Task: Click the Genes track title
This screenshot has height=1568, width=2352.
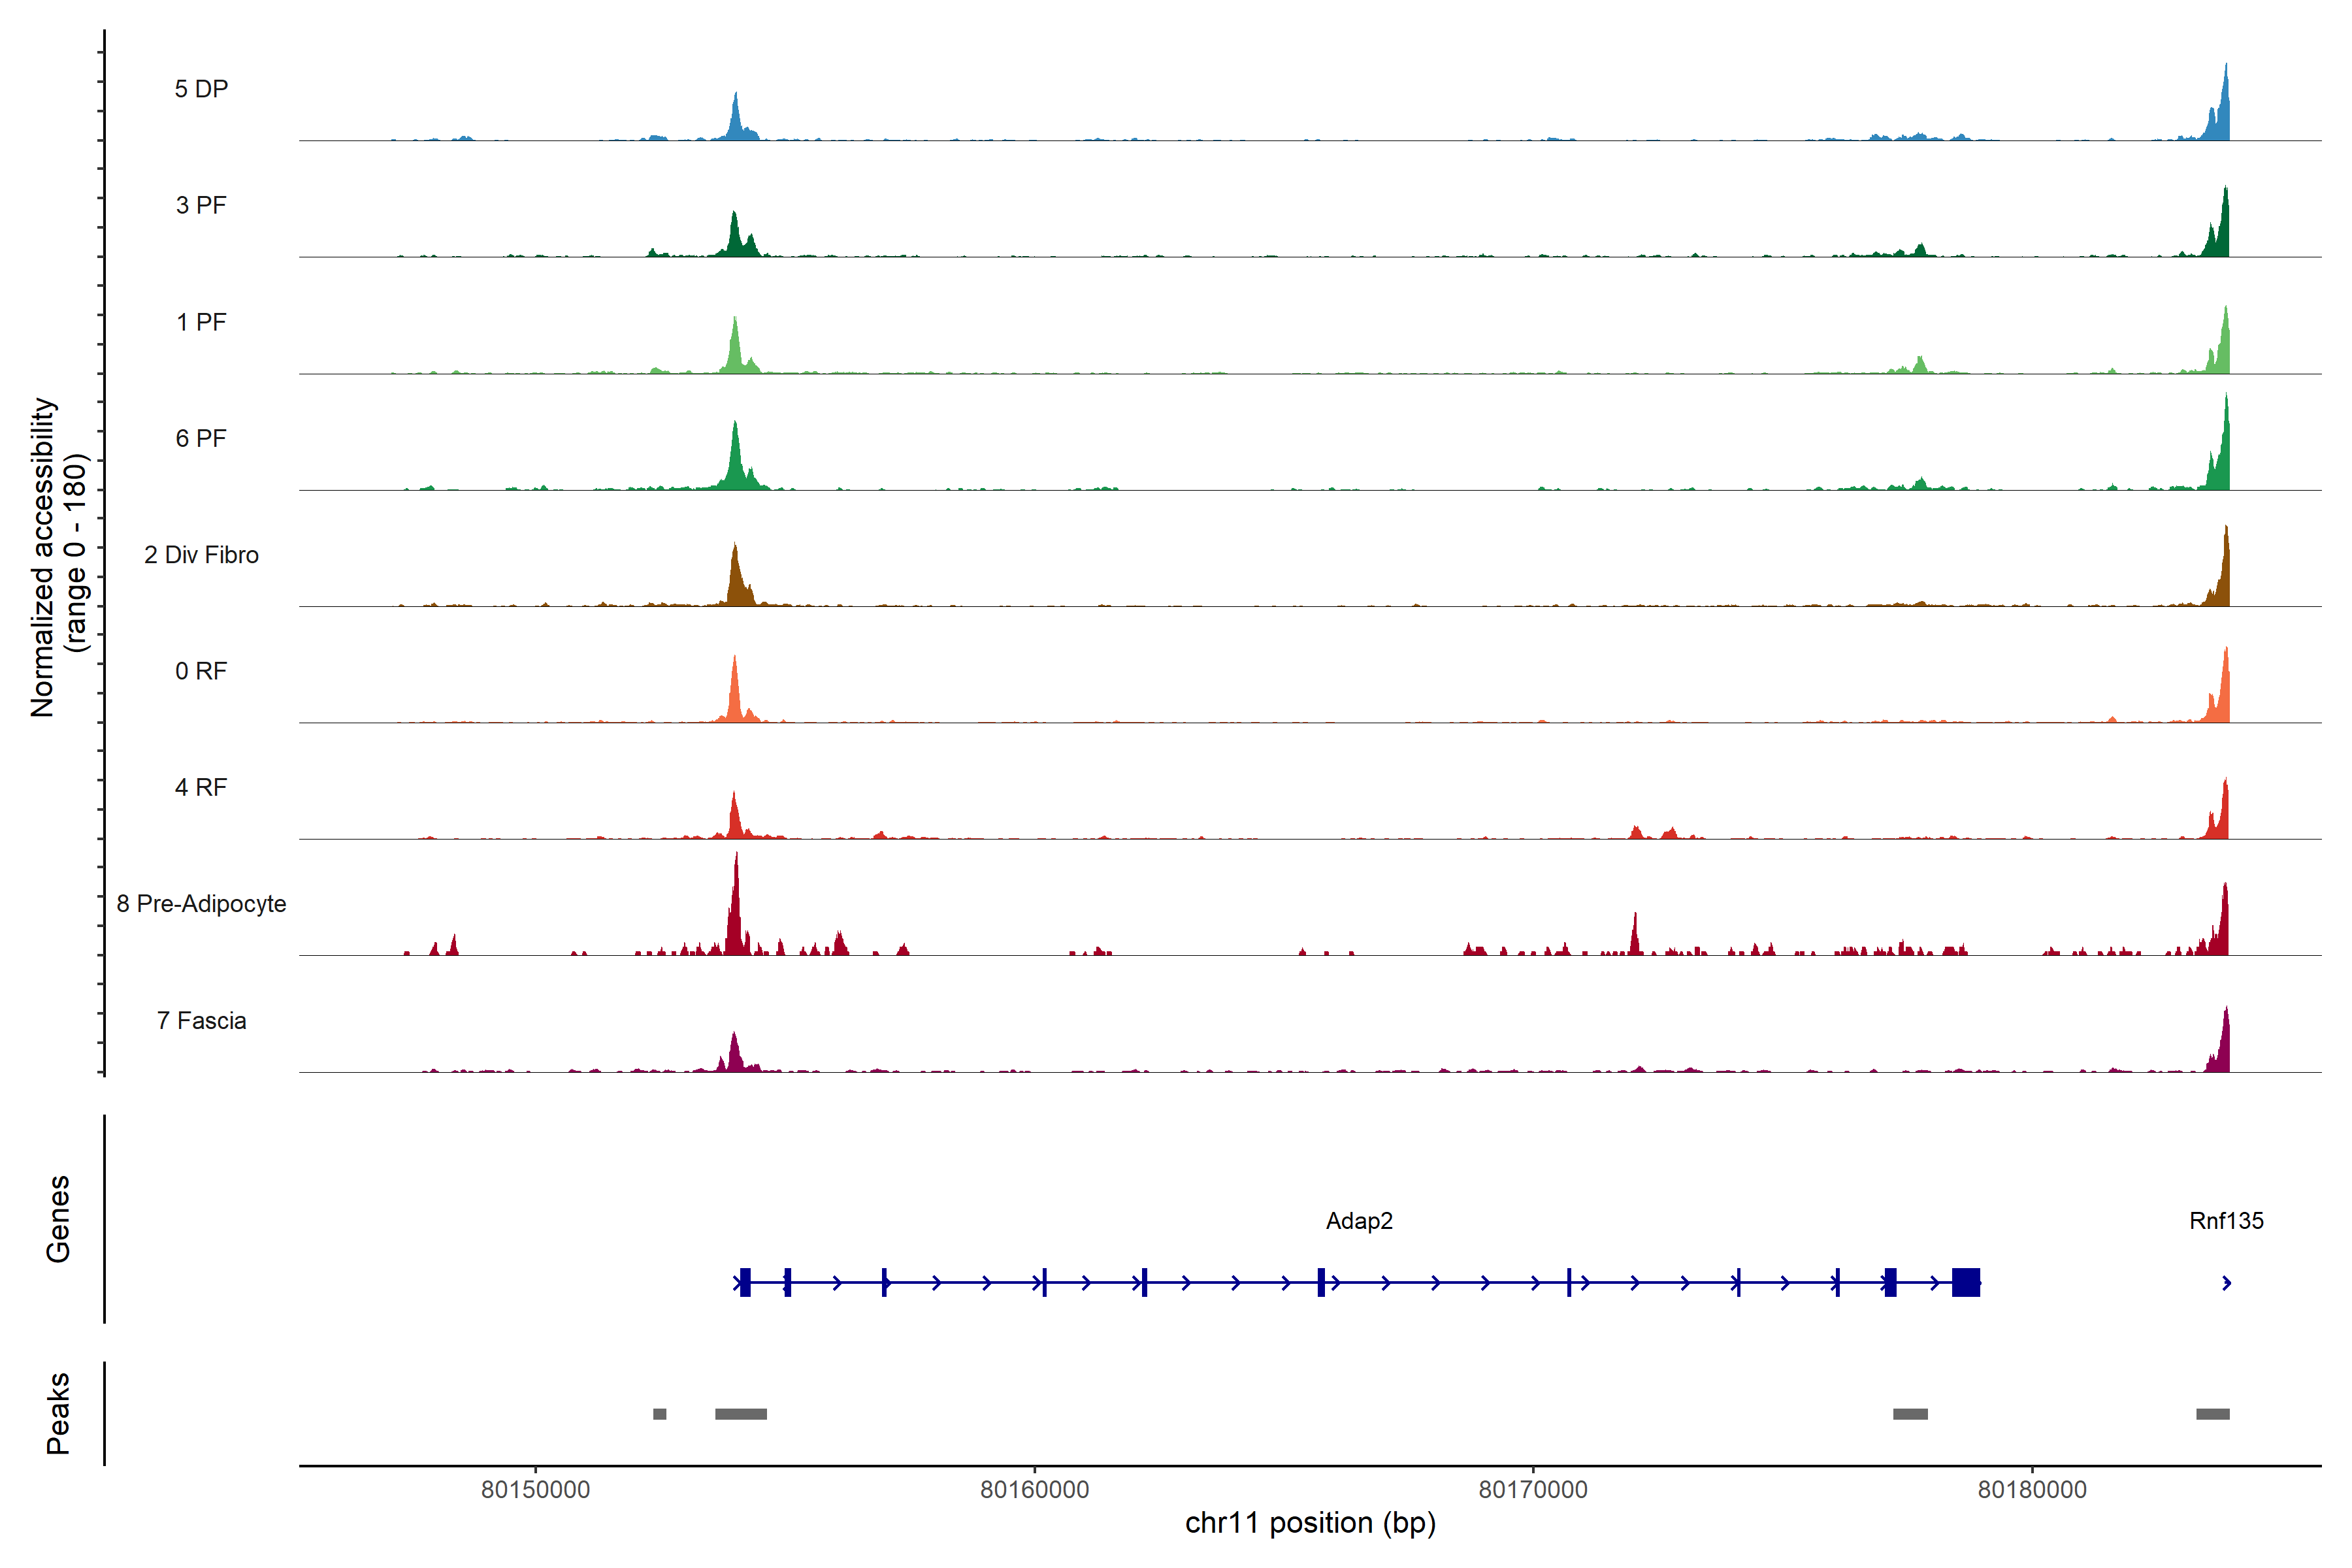Action: [58, 1218]
